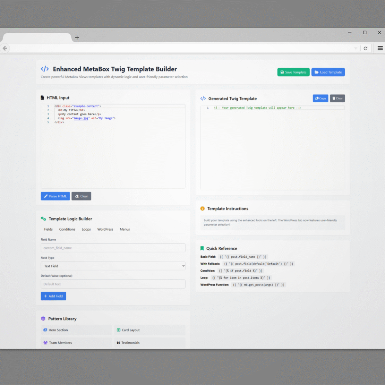Copy the generated Twig template
Image resolution: width=385 pixels, height=385 pixels.
pos(320,98)
